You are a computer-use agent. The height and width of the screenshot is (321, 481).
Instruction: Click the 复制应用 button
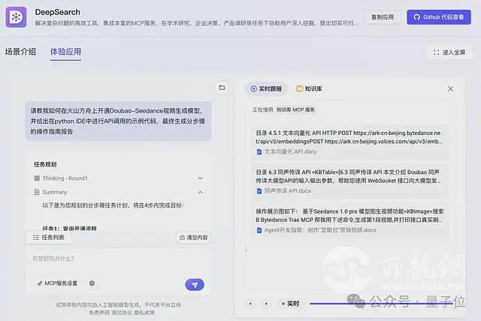click(x=383, y=17)
